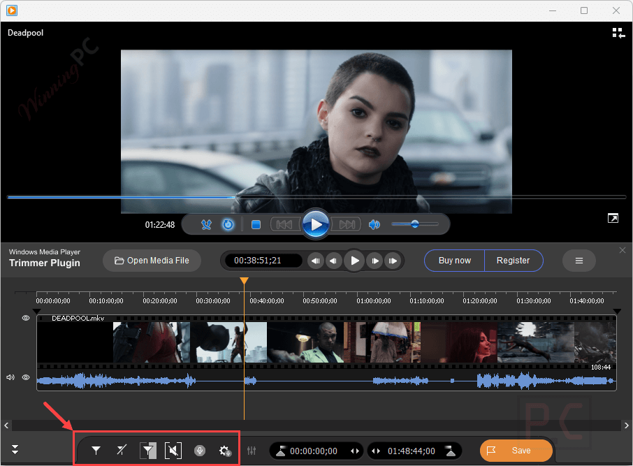Select the DEADPOOL.mkv video clip thumbnail strip
633x466 pixels.
click(x=326, y=342)
